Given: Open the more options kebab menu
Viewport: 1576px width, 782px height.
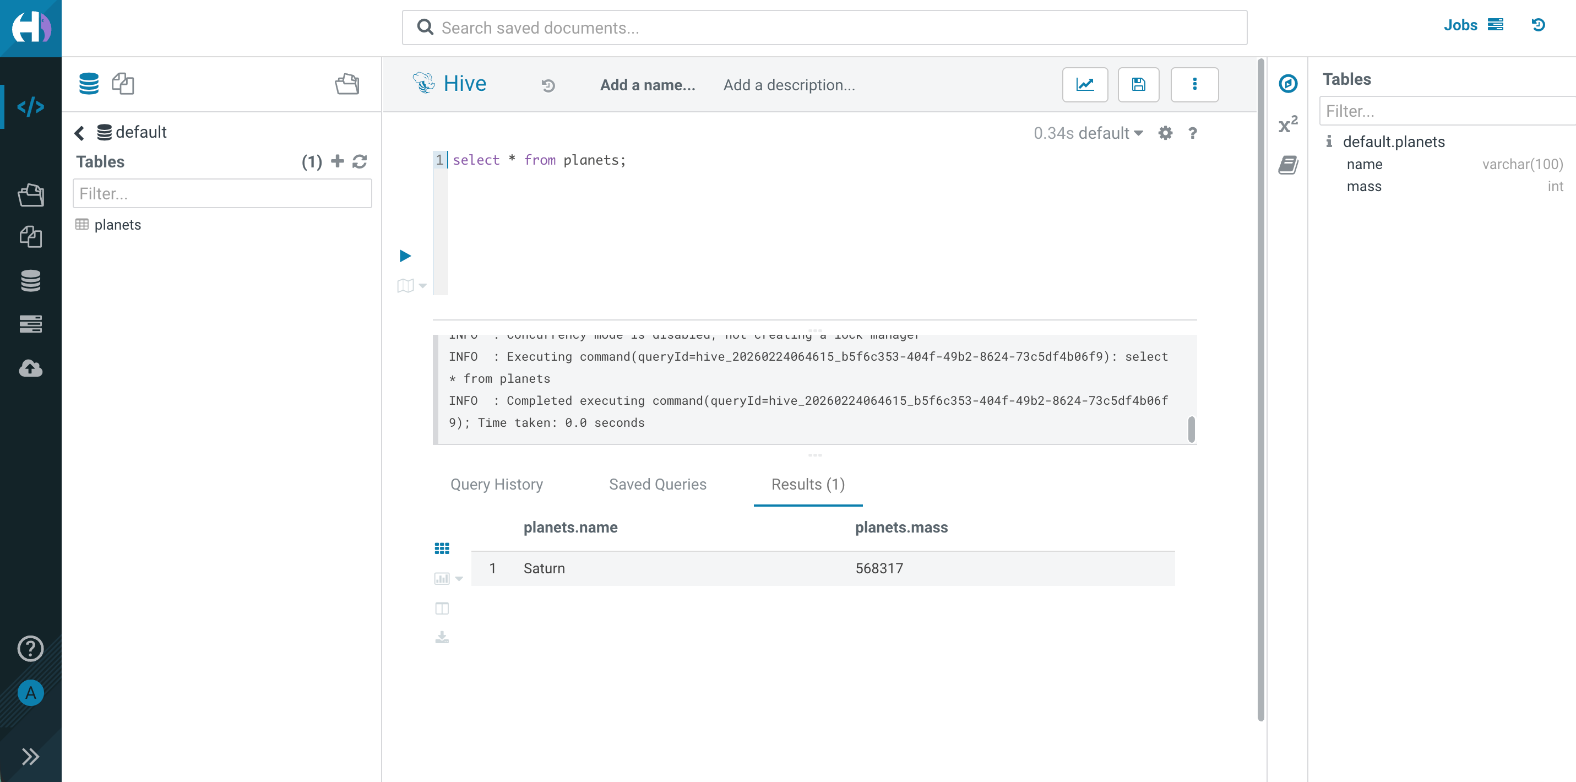Looking at the screenshot, I should 1194,84.
